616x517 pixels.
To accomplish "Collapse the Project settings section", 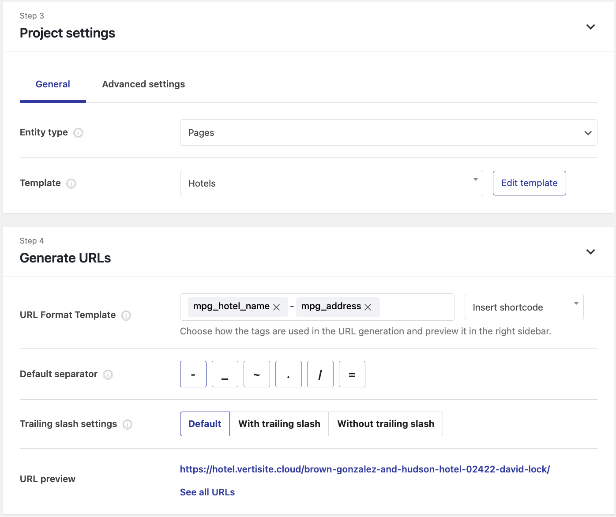I will pos(590,27).
